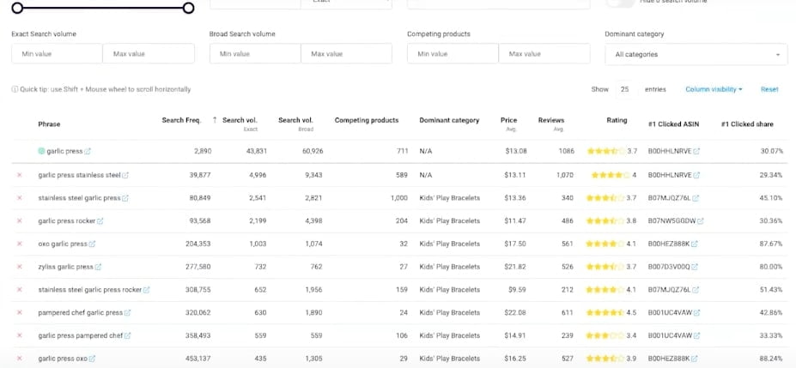The height and width of the screenshot is (368, 796).
Task: Open external link for garlic press stainless steel
Action: pyautogui.click(x=125, y=175)
